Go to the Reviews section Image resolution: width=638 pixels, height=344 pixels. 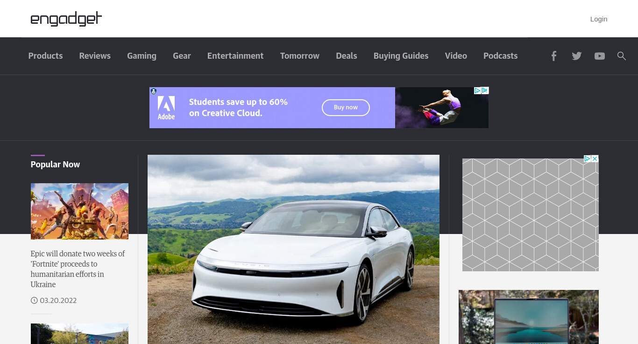95,56
